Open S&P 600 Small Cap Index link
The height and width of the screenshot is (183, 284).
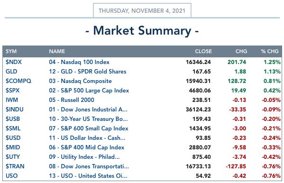coord(89,128)
